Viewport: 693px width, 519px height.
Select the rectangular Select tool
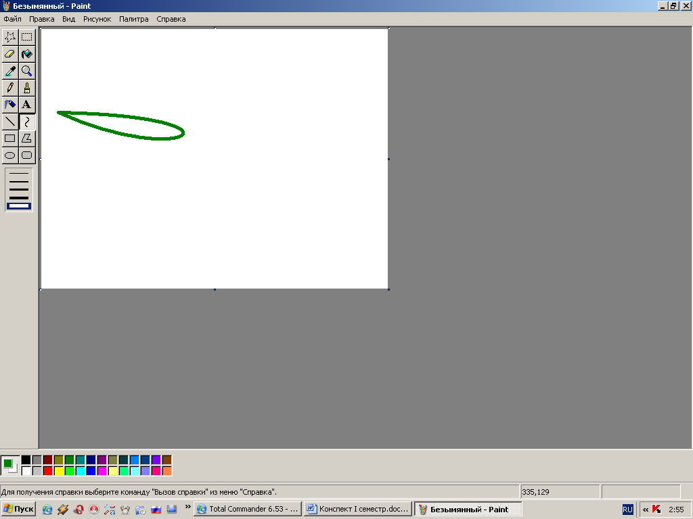click(x=27, y=37)
